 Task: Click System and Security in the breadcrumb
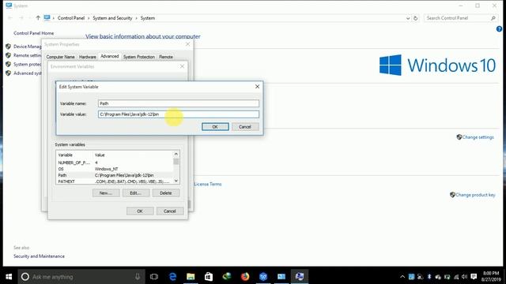click(112, 18)
